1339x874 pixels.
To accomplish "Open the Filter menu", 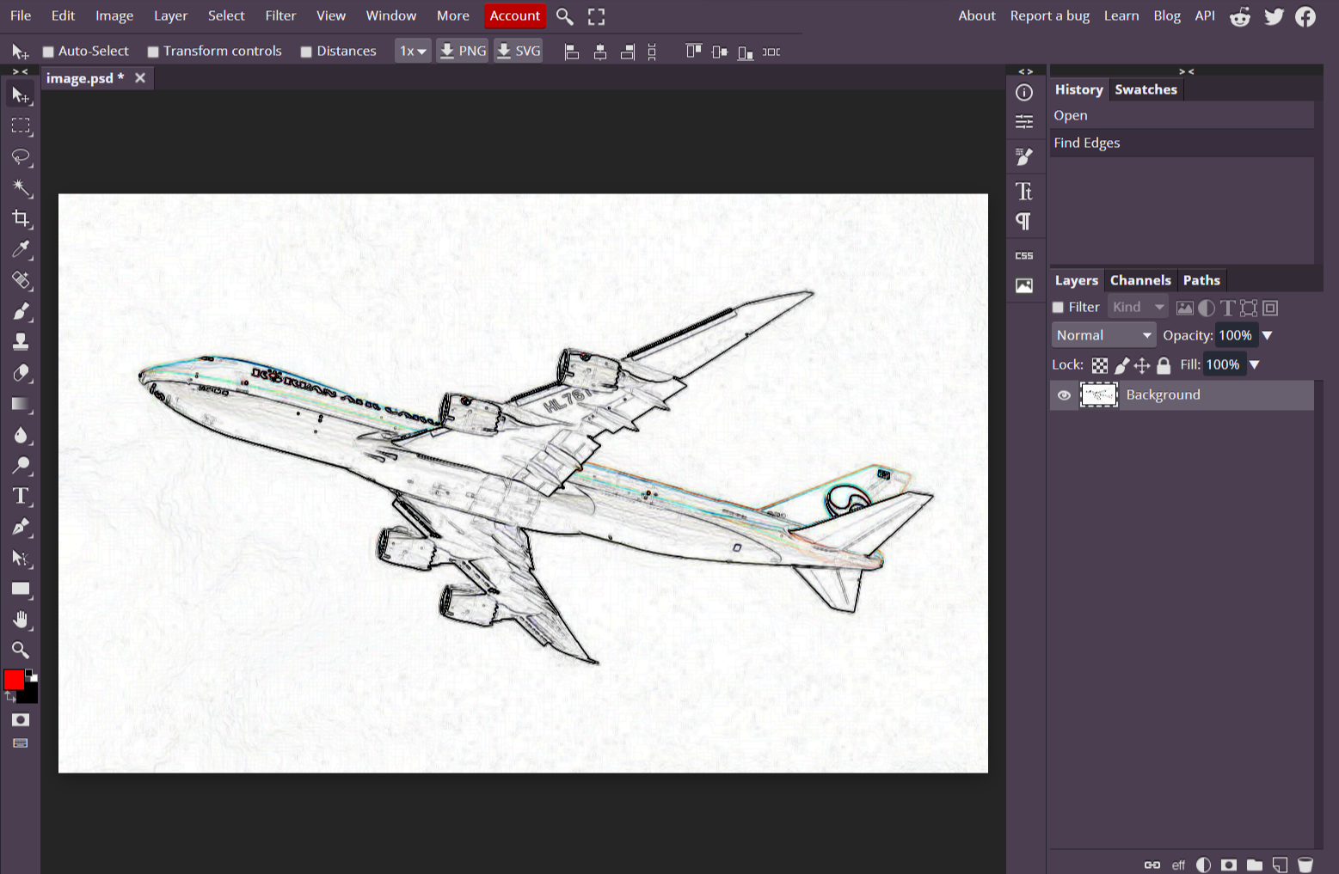I will [x=280, y=15].
